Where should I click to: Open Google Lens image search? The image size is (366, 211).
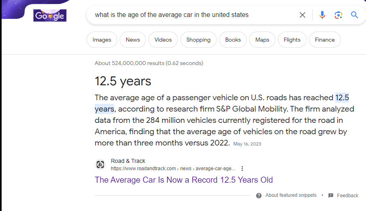[338, 15]
